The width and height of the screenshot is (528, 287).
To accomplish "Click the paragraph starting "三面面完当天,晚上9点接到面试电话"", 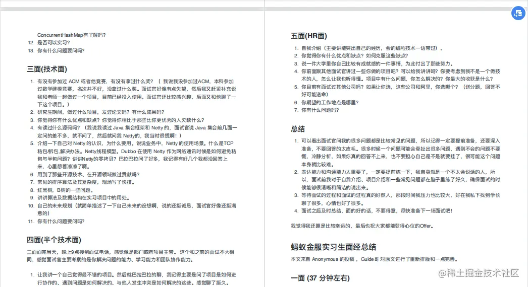I will [131, 256].
